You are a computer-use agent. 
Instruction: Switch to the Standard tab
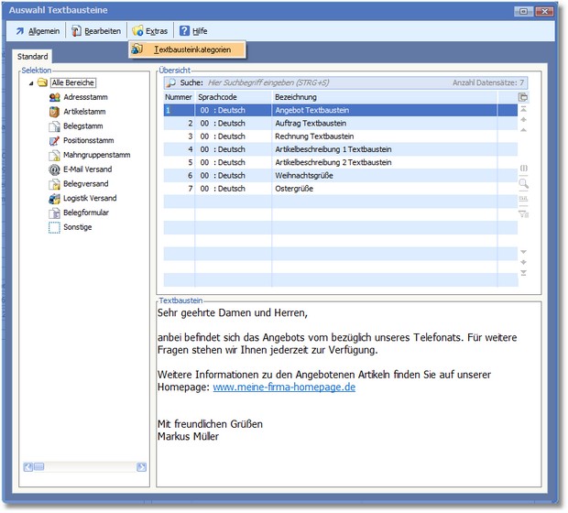click(33, 57)
